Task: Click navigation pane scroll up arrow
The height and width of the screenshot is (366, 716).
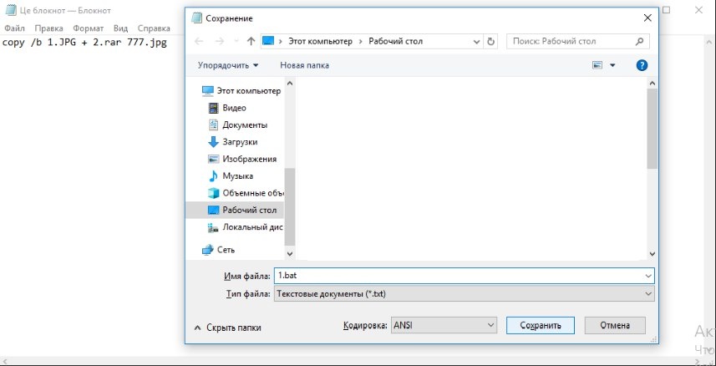Action: tap(290, 84)
